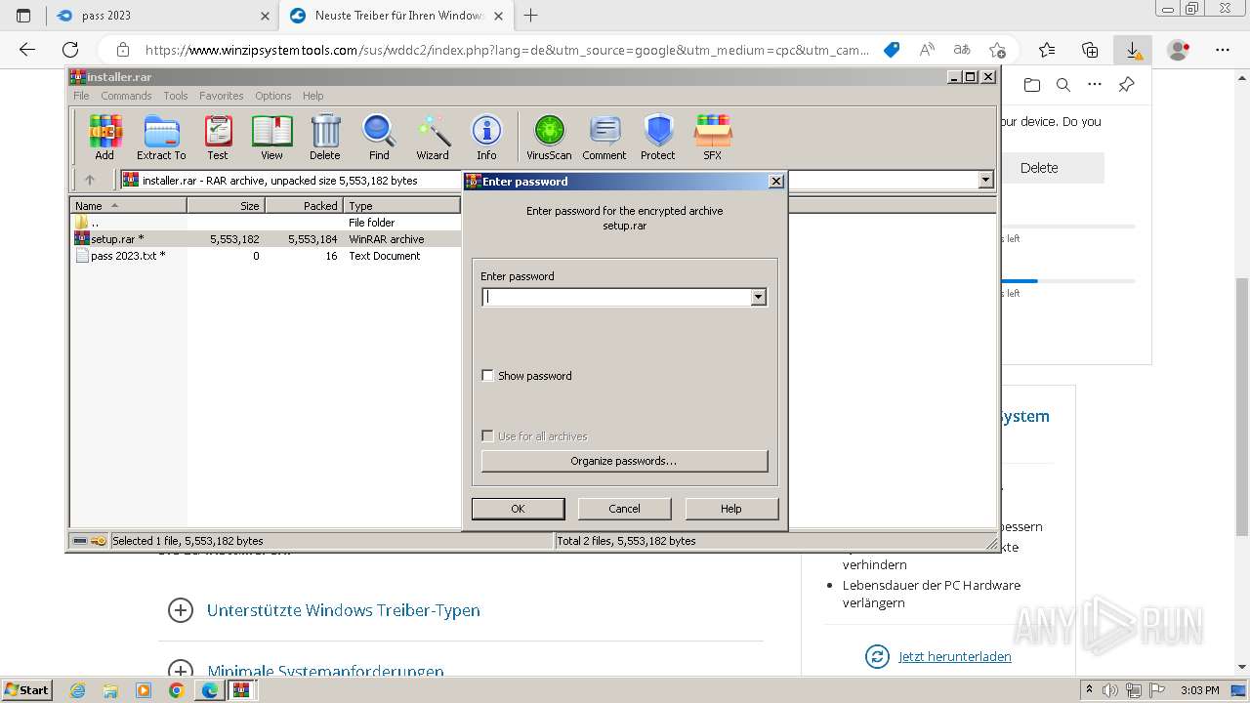1250x703 pixels.
Task: Open the Options menu
Action: 273,96
